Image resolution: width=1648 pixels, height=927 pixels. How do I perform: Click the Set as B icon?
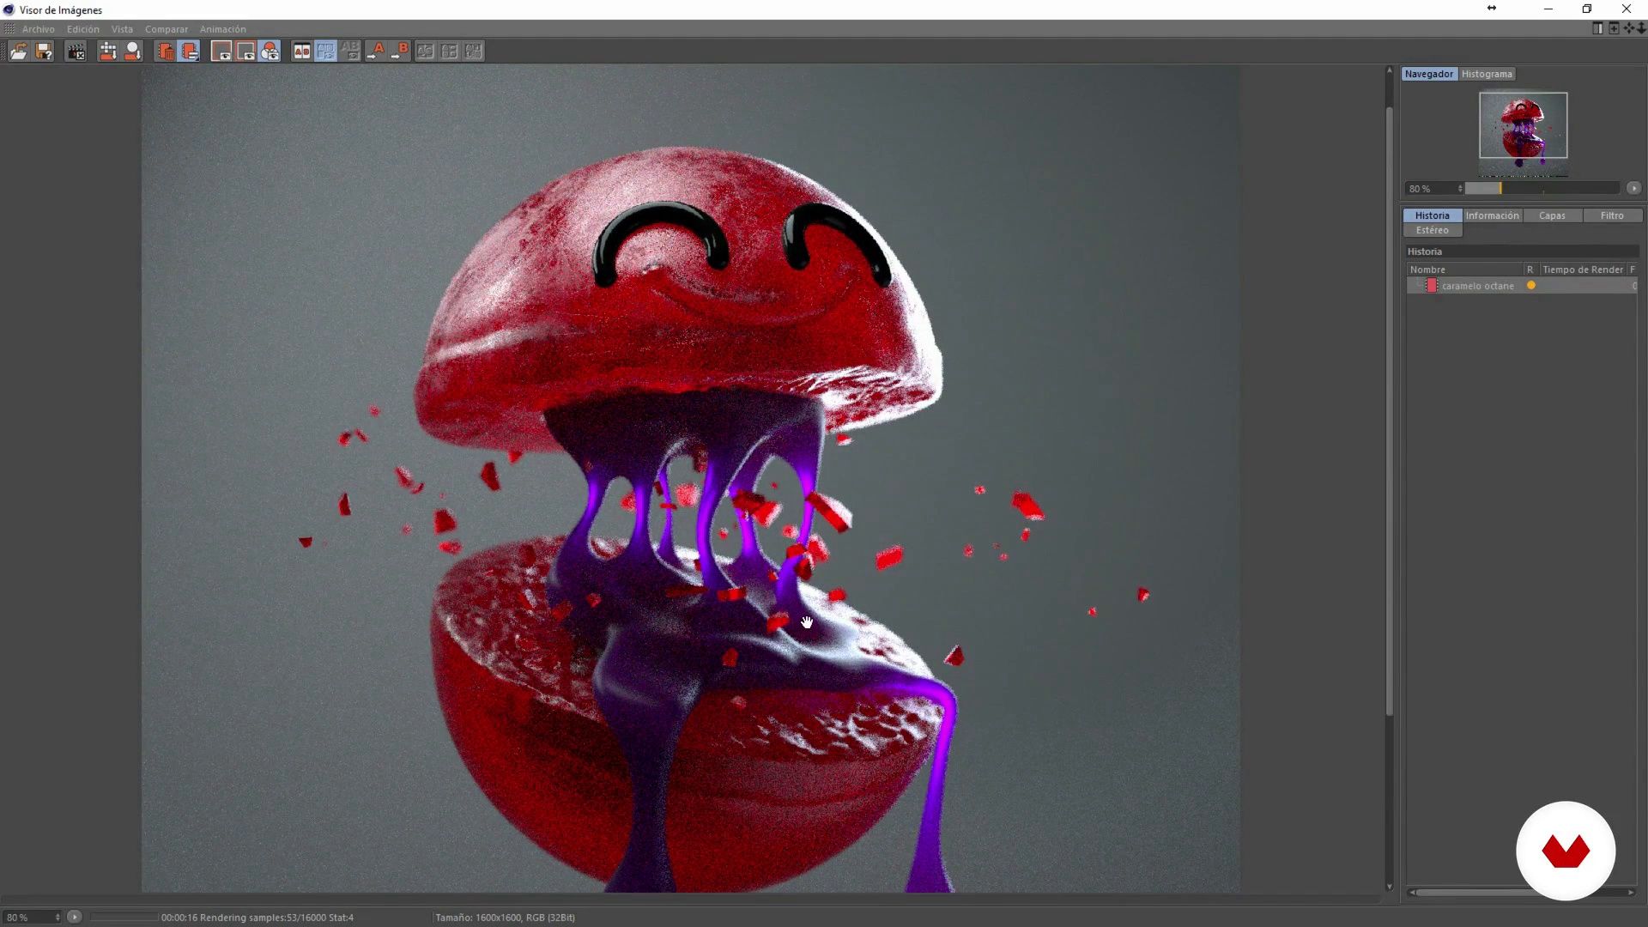click(400, 51)
